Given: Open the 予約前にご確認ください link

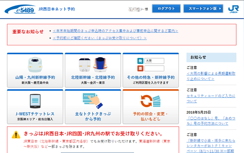Looking at the screenshot, I should point(100,38).
